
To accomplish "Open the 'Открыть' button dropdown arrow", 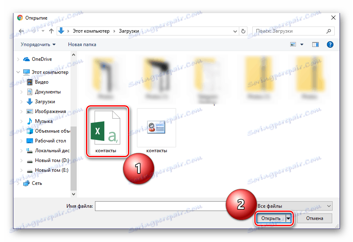I will pos(288,218).
